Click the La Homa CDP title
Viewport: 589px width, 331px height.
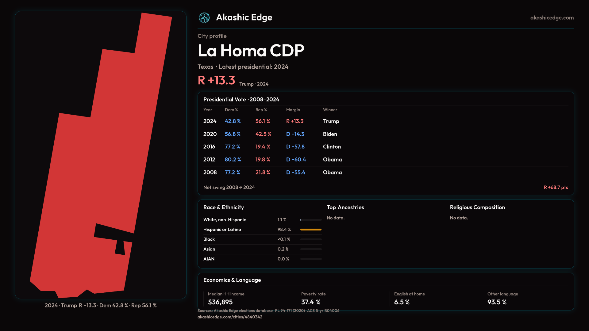[251, 51]
